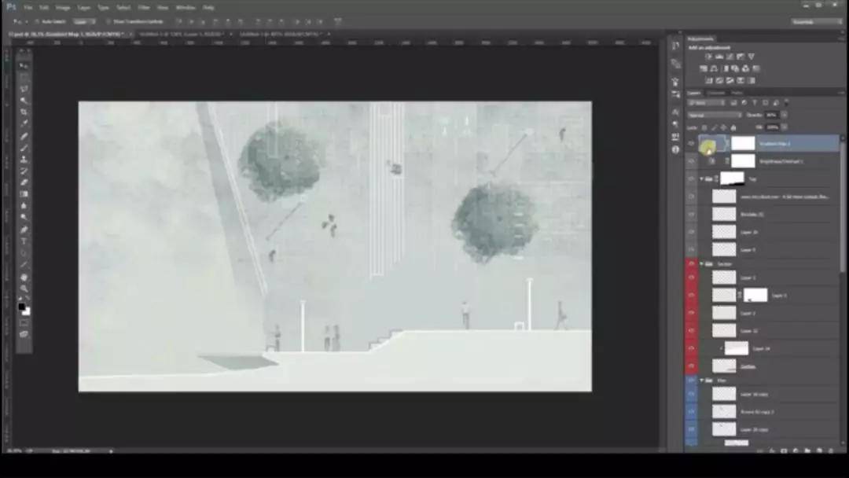The height and width of the screenshot is (478, 849).
Task: Open the layer style fx icon
Action: (x=772, y=450)
